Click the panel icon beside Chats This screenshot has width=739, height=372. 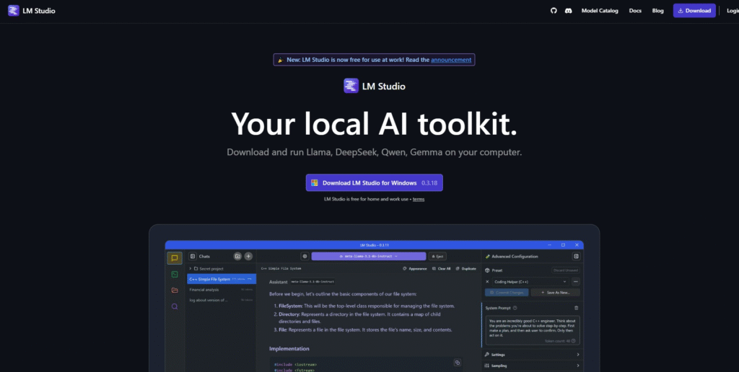192,256
